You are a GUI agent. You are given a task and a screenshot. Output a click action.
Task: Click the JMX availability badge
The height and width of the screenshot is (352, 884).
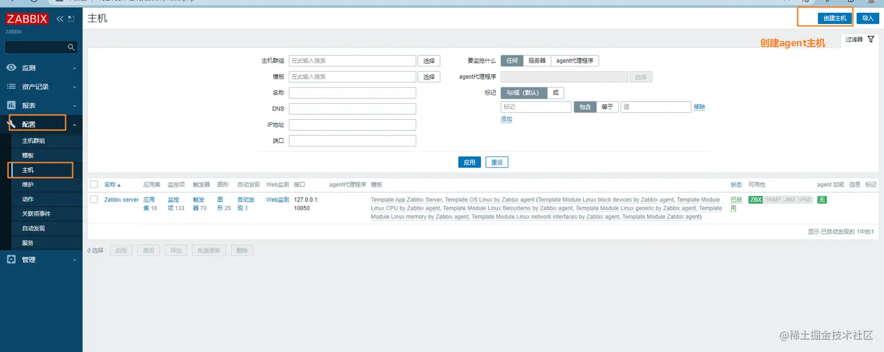(x=790, y=200)
